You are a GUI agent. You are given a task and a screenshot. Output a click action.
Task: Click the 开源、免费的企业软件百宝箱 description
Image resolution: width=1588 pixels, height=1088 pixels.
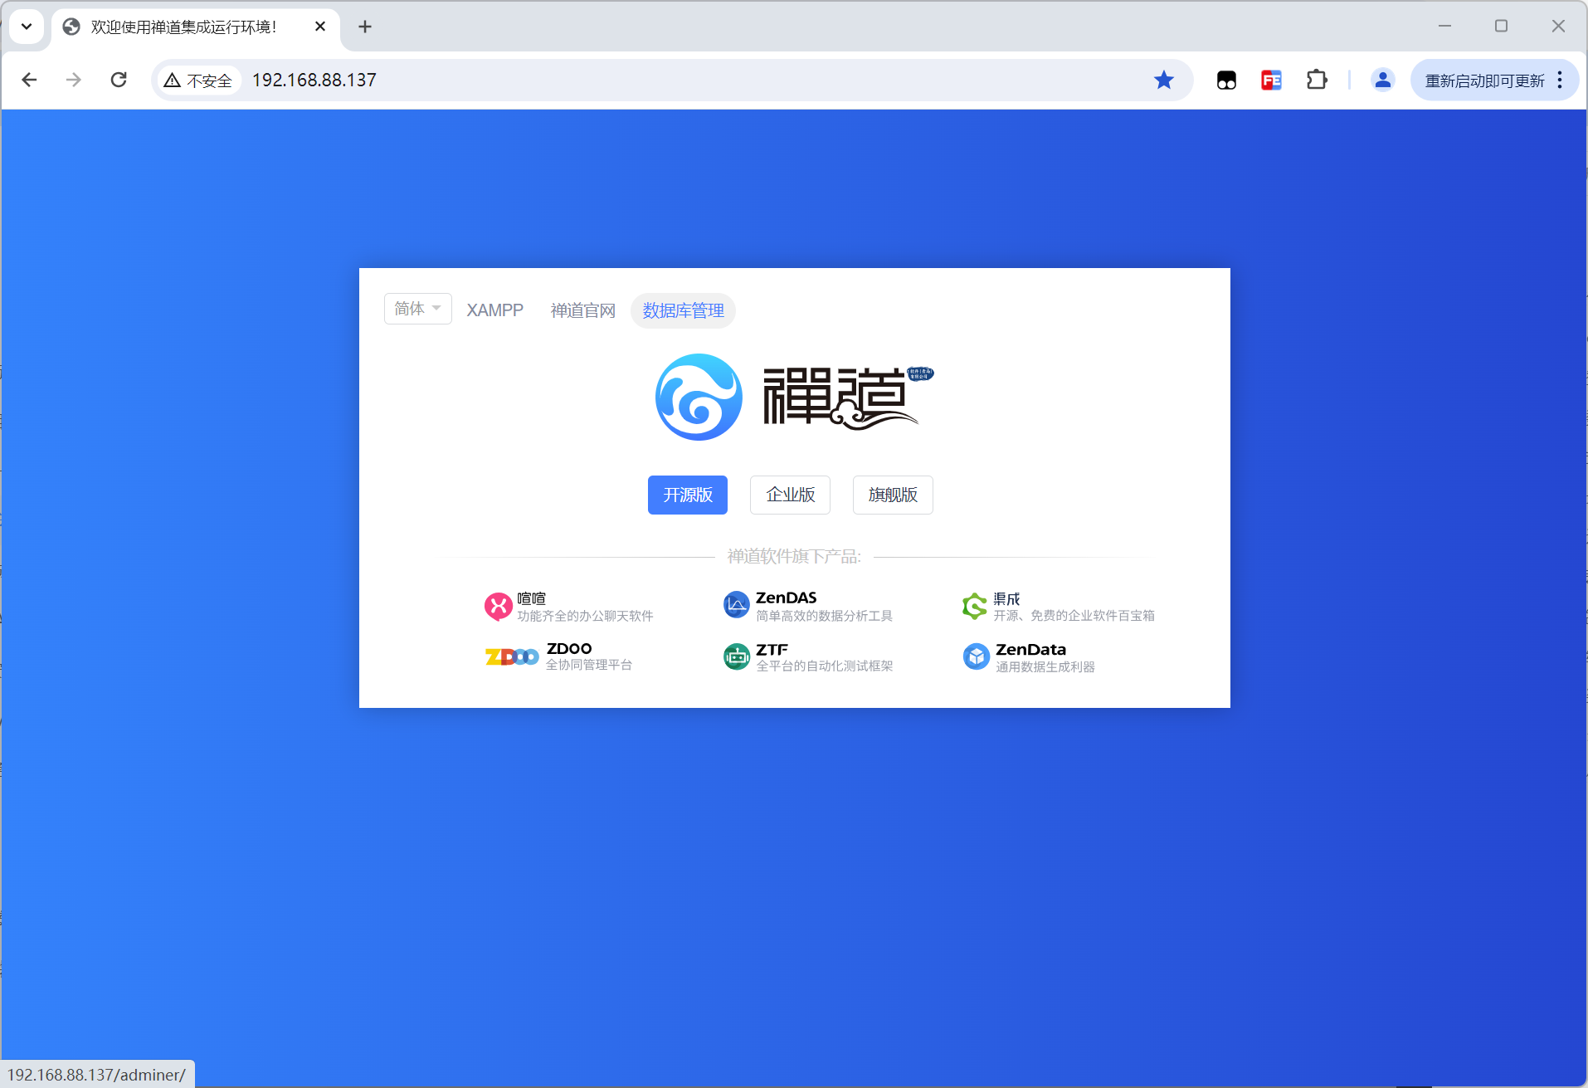[1074, 616]
